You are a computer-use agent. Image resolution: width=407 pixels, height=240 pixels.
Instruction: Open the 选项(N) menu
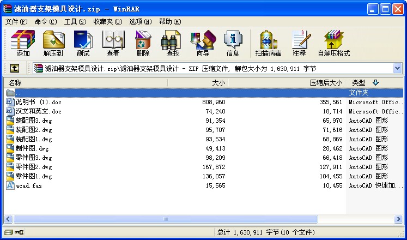[x=141, y=22]
